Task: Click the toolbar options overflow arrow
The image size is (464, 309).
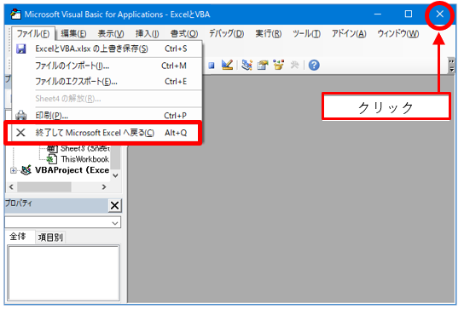Action: [x=451, y=66]
